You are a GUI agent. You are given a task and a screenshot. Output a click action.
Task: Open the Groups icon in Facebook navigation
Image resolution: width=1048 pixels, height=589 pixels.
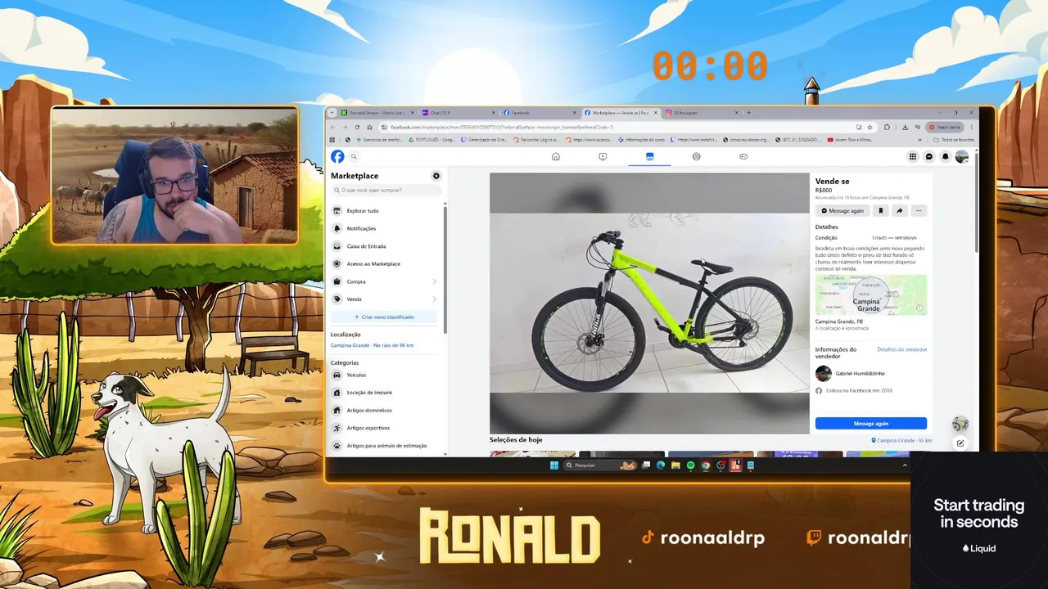(x=697, y=156)
